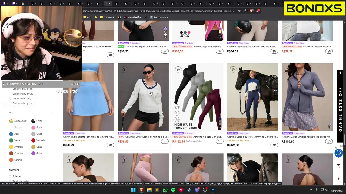
Task: Add the R$90,36 Top de tanque to cart
Action: pos(219,51)
